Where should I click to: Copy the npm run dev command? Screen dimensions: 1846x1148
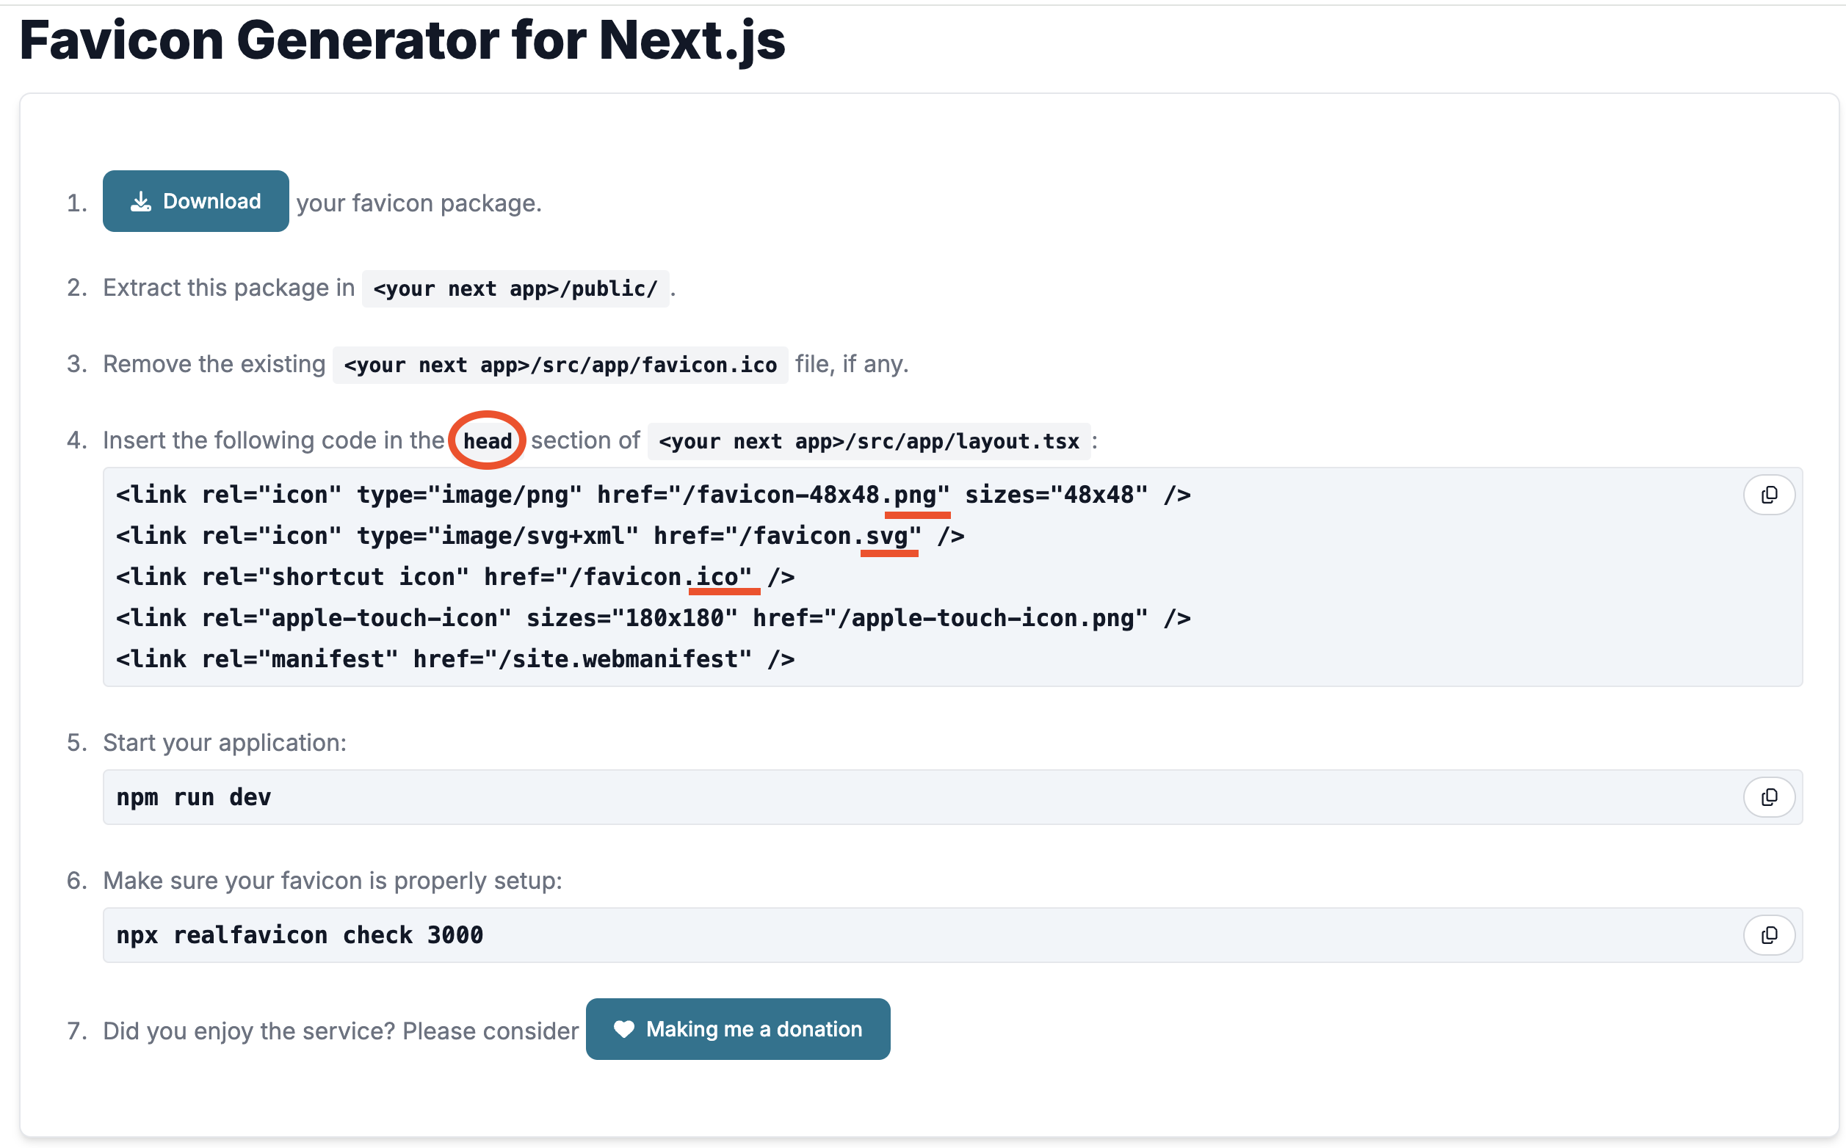pos(1769,797)
